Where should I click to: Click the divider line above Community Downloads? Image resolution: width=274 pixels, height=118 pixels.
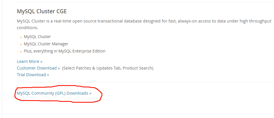coord(145,82)
